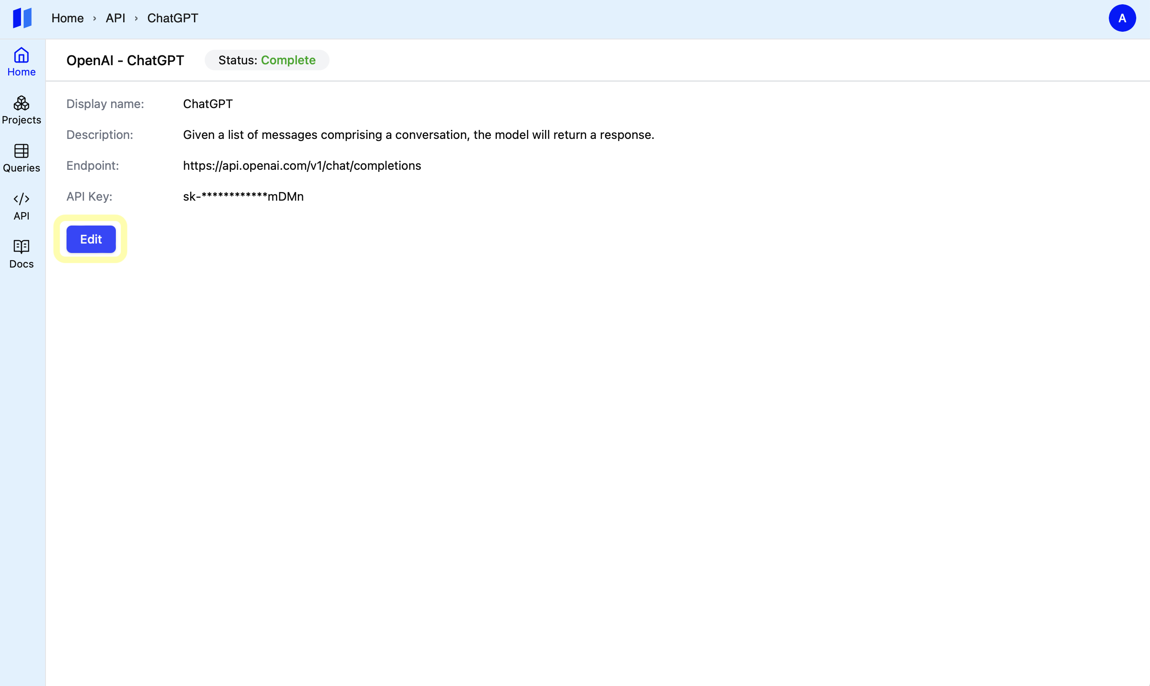Click the blue app logo icon
The width and height of the screenshot is (1150, 686).
(x=22, y=18)
